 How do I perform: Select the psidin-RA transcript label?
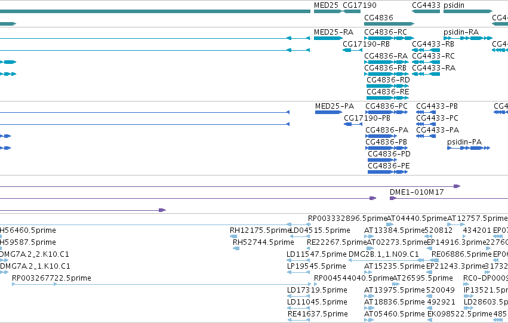coord(461,32)
